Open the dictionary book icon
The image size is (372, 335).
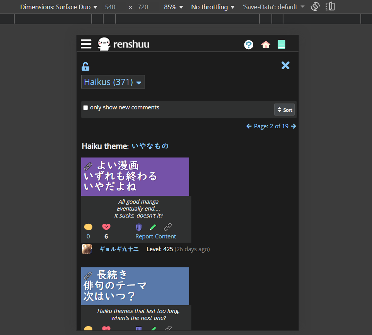[x=282, y=44]
